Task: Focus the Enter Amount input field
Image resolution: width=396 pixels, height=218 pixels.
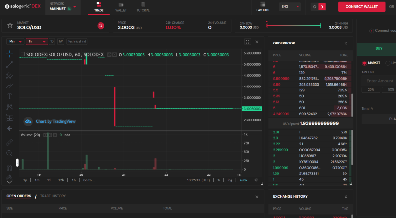Action: [379, 81]
